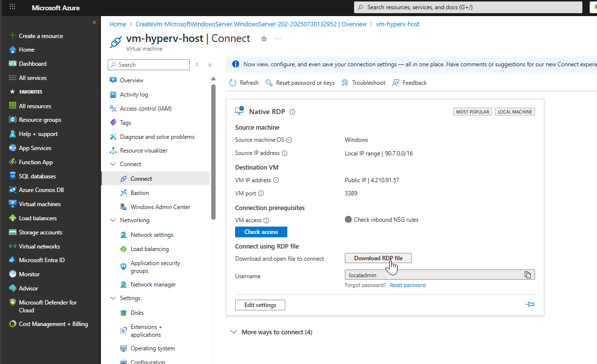This screenshot has height=364, width=597.
Task: Open Application security groups
Action: 155,267
